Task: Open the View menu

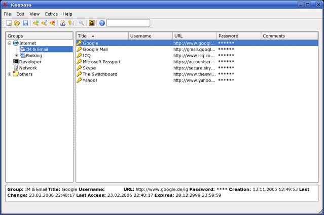Action: (34, 14)
